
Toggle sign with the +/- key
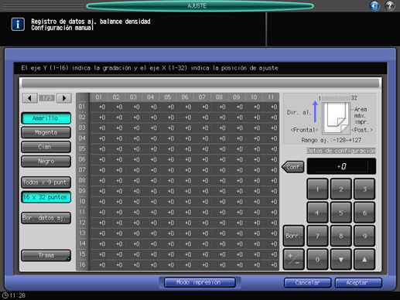tap(294, 260)
